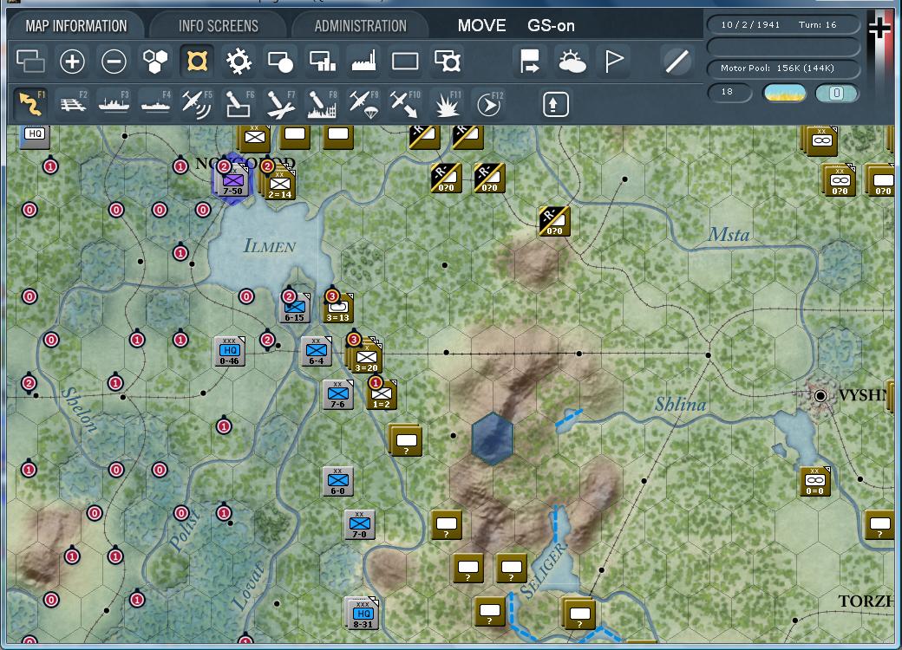The height and width of the screenshot is (650, 902).
Task: Select the F1 movement mode icon
Action: pyautogui.click(x=32, y=104)
